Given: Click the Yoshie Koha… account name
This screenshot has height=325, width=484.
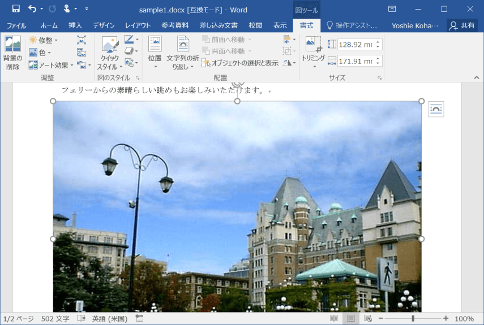Looking at the screenshot, I should point(414,25).
